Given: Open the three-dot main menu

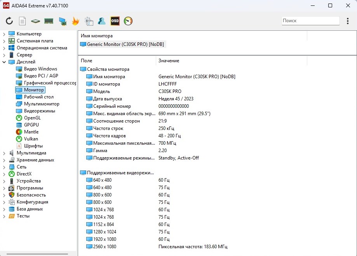Looking at the screenshot, I should (347, 21).
